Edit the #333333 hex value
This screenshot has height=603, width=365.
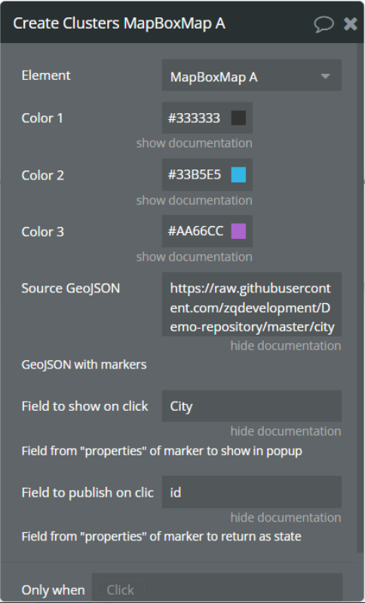pos(195,118)
